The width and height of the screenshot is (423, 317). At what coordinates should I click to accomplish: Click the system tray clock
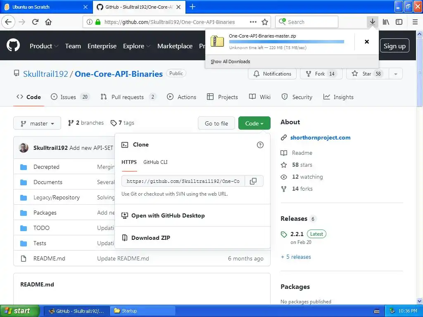(408, 311)
